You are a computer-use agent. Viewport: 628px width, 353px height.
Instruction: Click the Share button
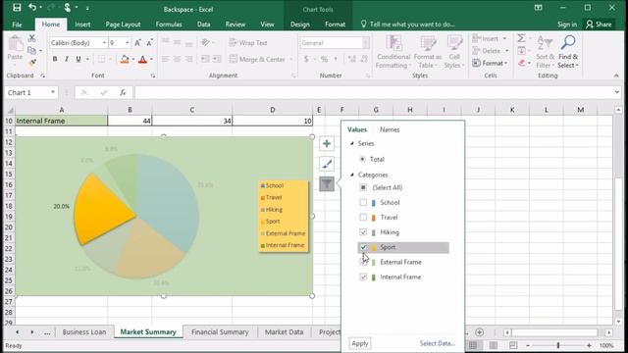tap(599, 25)
